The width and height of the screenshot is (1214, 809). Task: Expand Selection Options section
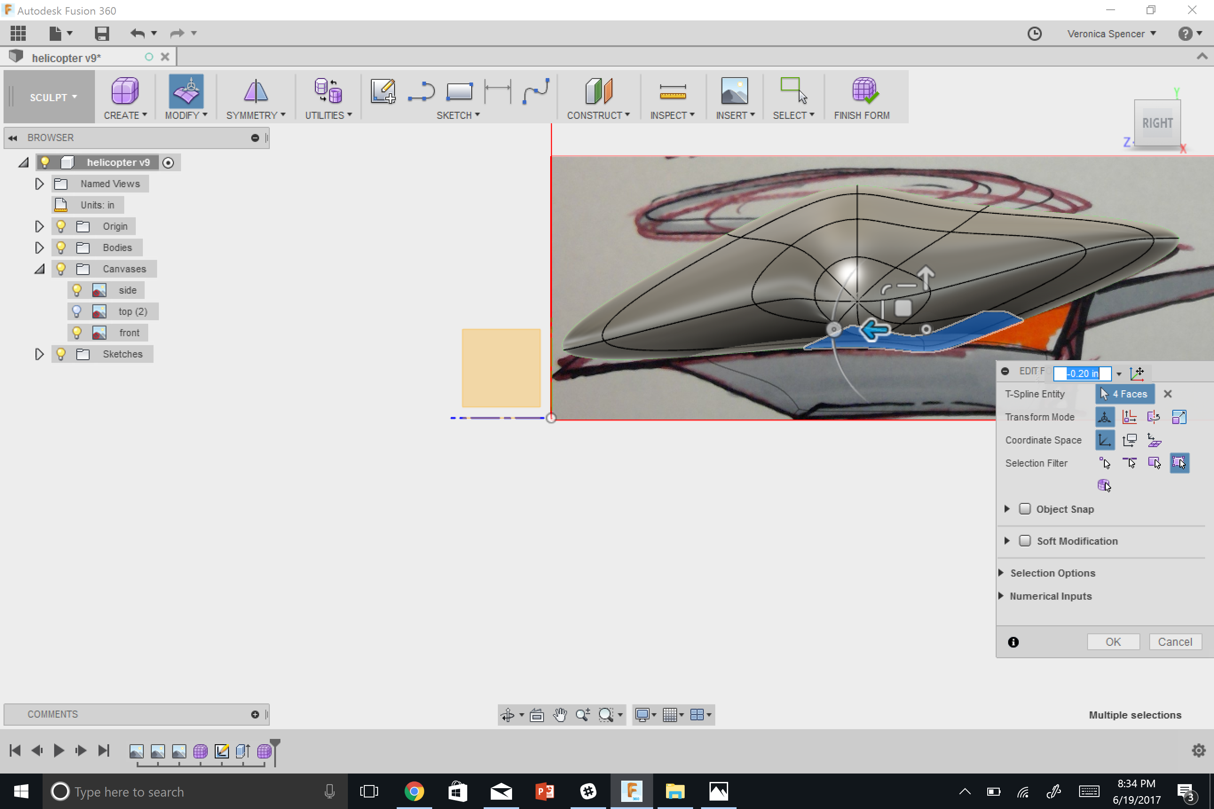(x=1001, y=573)
